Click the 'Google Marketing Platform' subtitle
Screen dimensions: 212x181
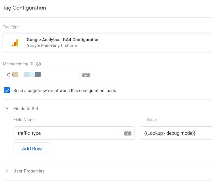(52, 45)
